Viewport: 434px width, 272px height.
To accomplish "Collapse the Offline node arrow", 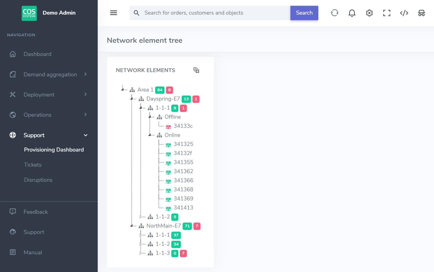I will (x=150, y=116).
